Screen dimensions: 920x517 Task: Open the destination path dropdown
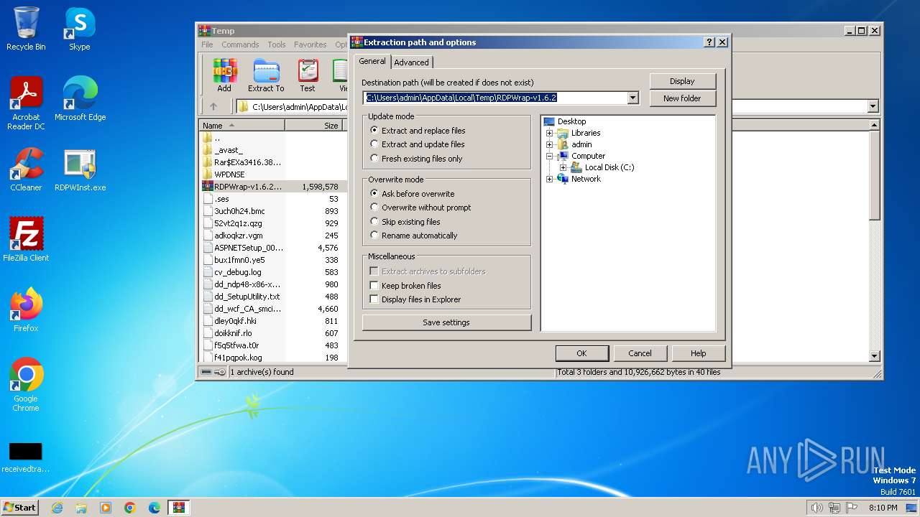[x=632, y=98]
